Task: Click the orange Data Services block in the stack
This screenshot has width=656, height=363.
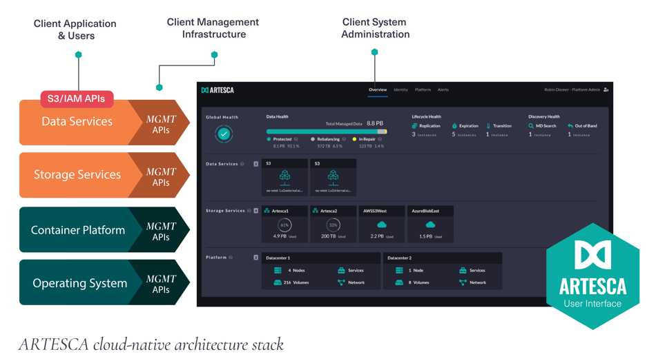Action: (77, 122)
